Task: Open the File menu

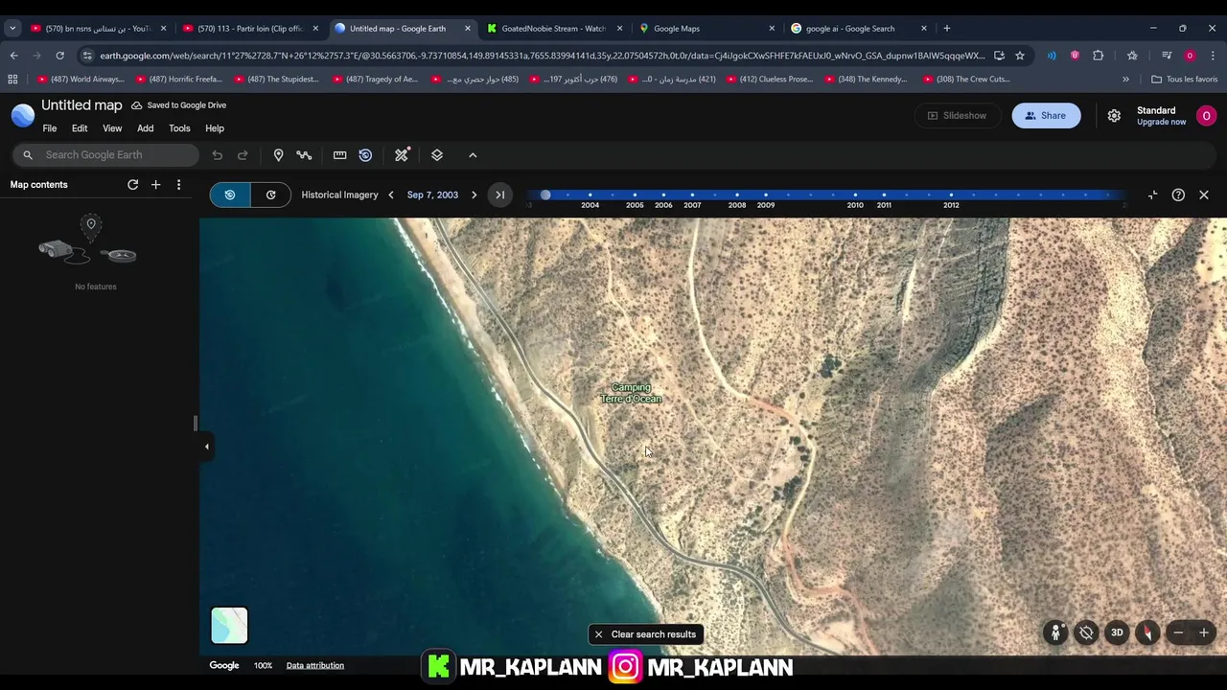Action: 50,128
